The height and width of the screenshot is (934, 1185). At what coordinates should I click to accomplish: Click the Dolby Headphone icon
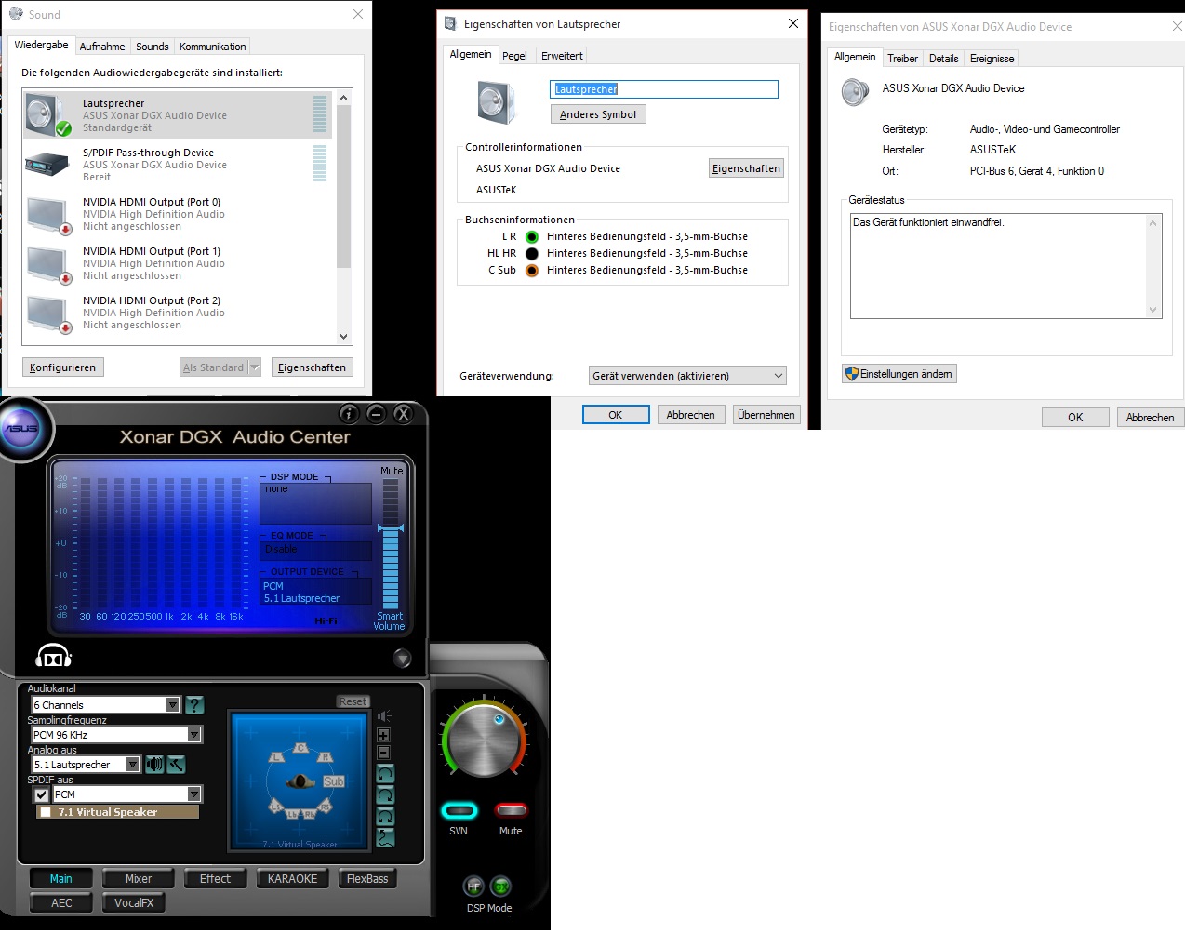(x=53, y=657)
